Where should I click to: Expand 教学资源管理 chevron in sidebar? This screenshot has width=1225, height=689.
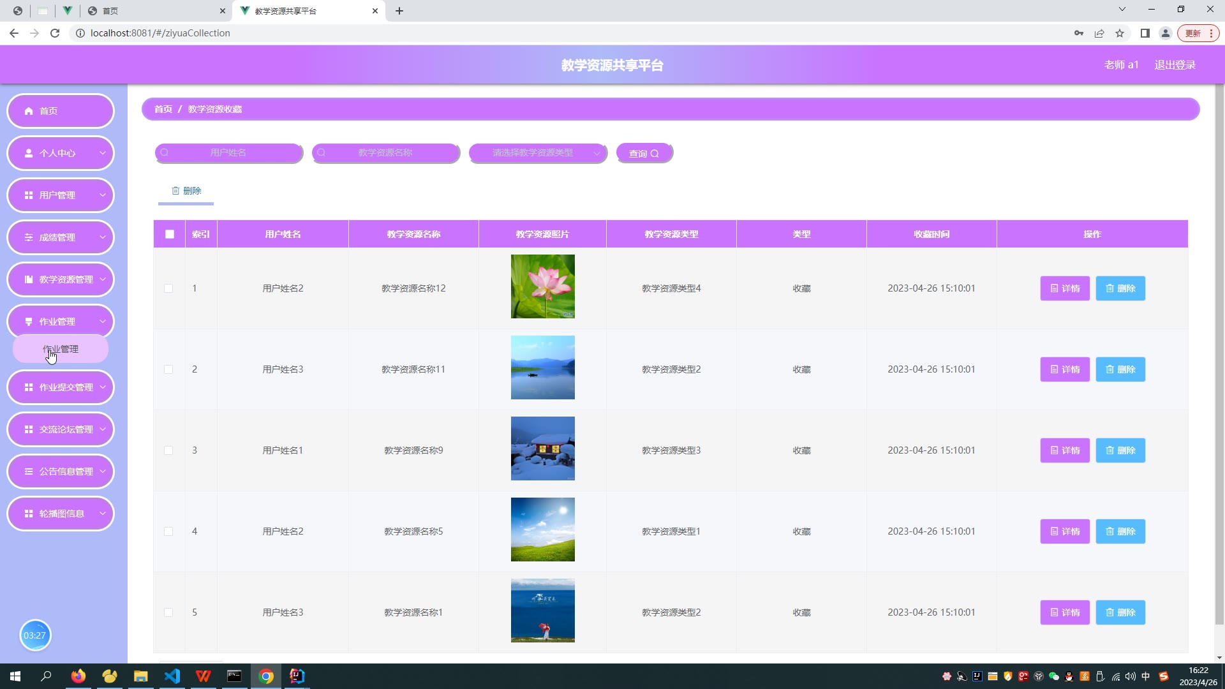[x=103, y=279]
